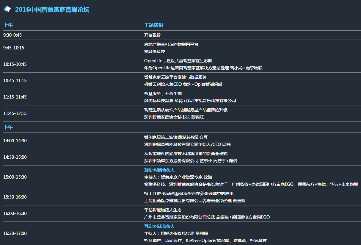Image resolution: width=361 pixels, height=245 pixels.
Task: Click the 开幕致辞 agenda entry
Action: pos(153,35)
